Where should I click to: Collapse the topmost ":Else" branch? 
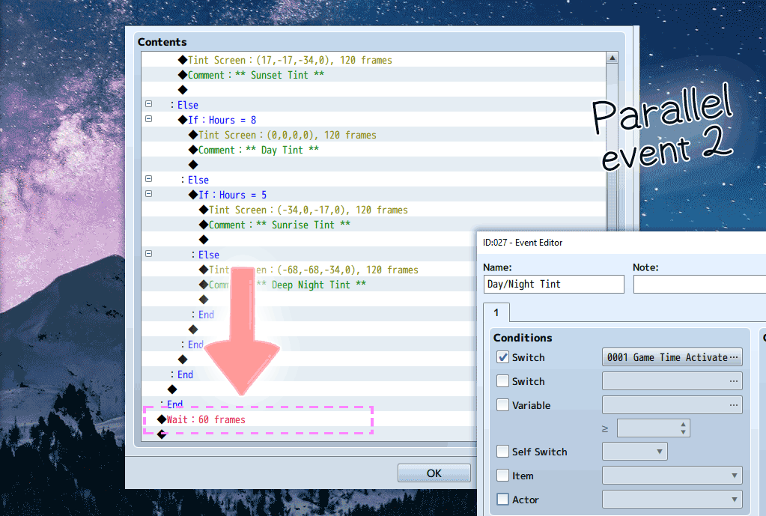(x=148, y=104)
